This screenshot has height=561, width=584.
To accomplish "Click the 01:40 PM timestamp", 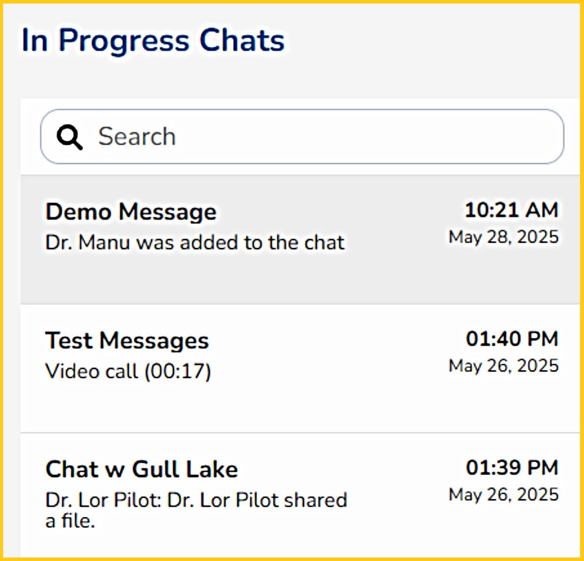I will [512, 339].
